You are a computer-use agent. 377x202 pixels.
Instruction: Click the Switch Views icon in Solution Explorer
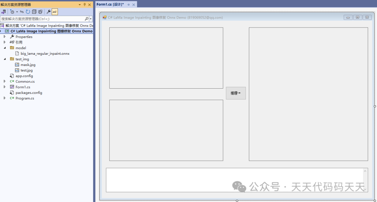click(3, 12)
